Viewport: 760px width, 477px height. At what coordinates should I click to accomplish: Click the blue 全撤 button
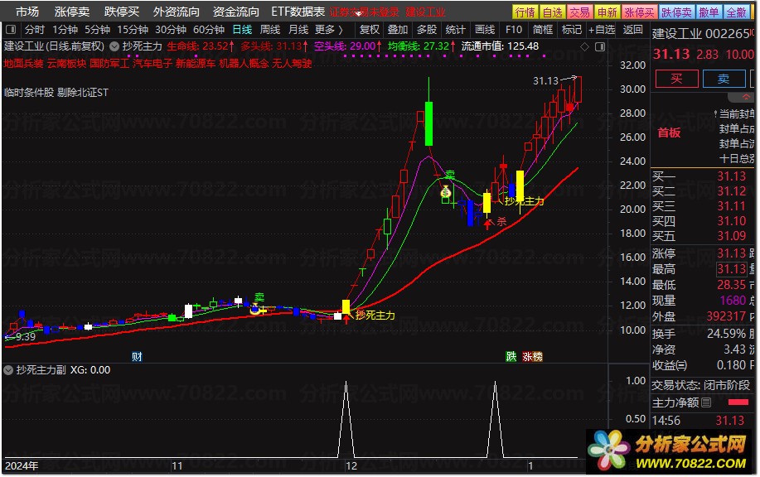(x=736, y=12)
